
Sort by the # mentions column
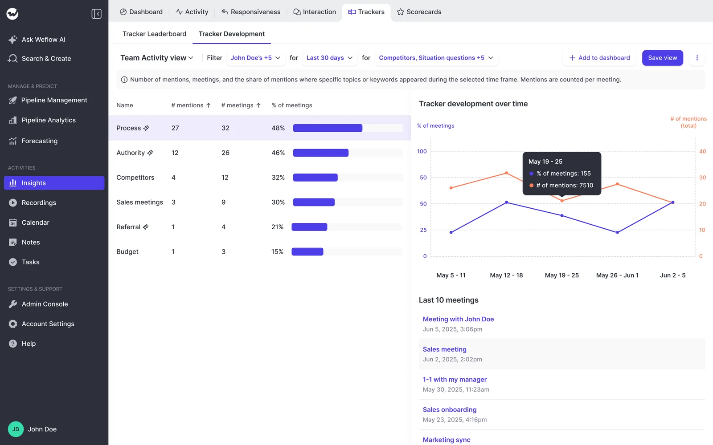coord(191,105)
